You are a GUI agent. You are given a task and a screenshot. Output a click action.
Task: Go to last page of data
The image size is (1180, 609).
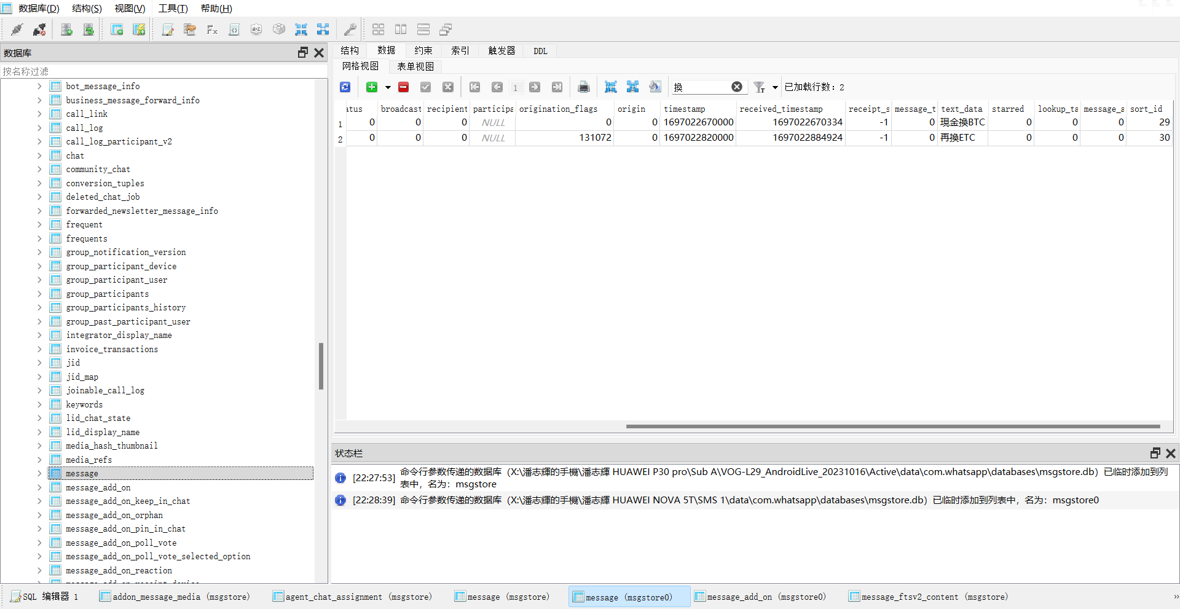coord(557,87)
